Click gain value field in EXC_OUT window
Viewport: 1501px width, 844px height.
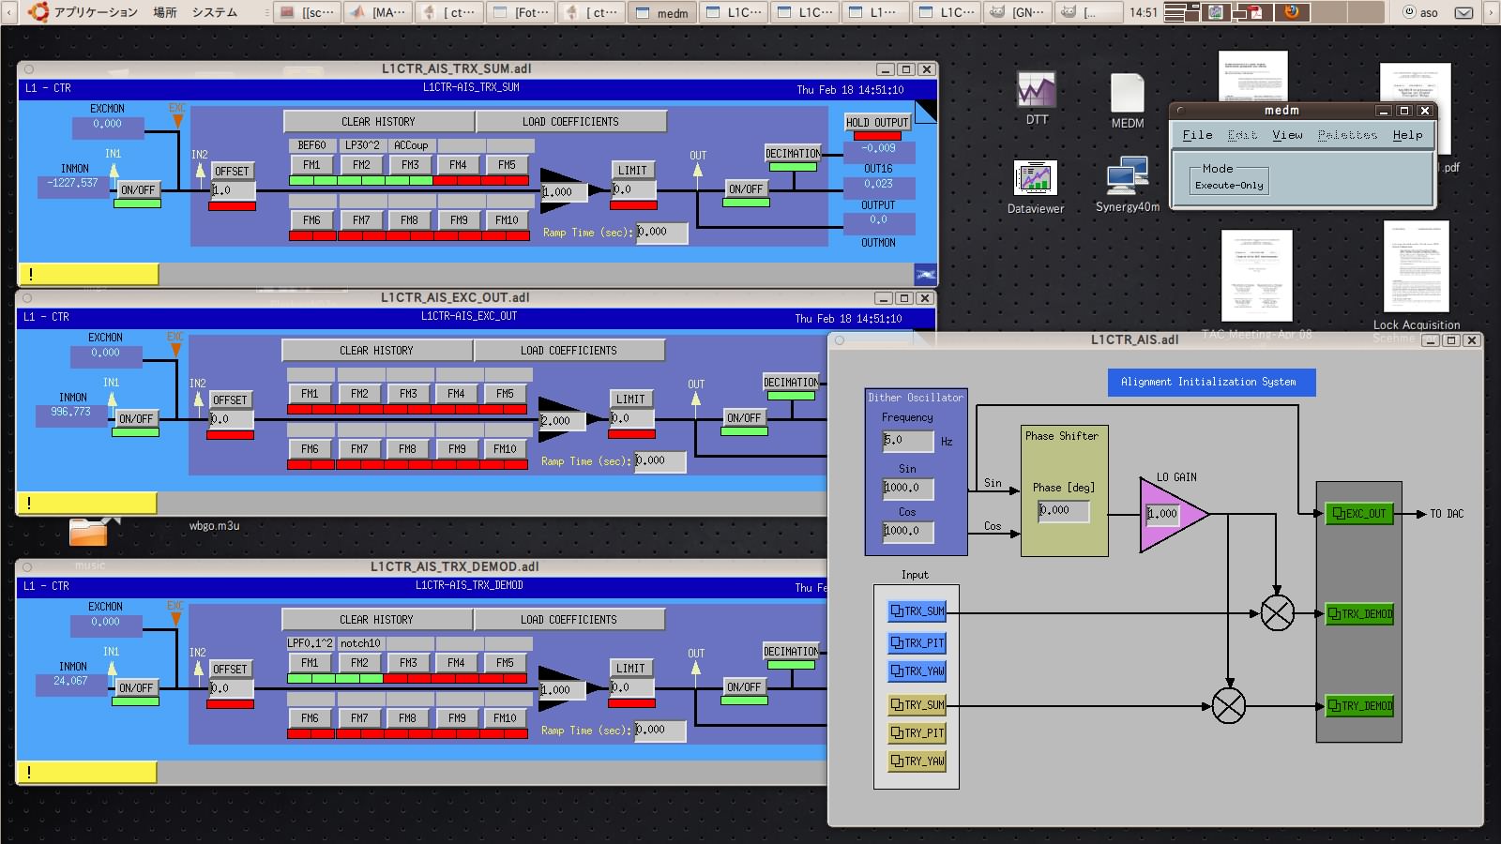563,420
